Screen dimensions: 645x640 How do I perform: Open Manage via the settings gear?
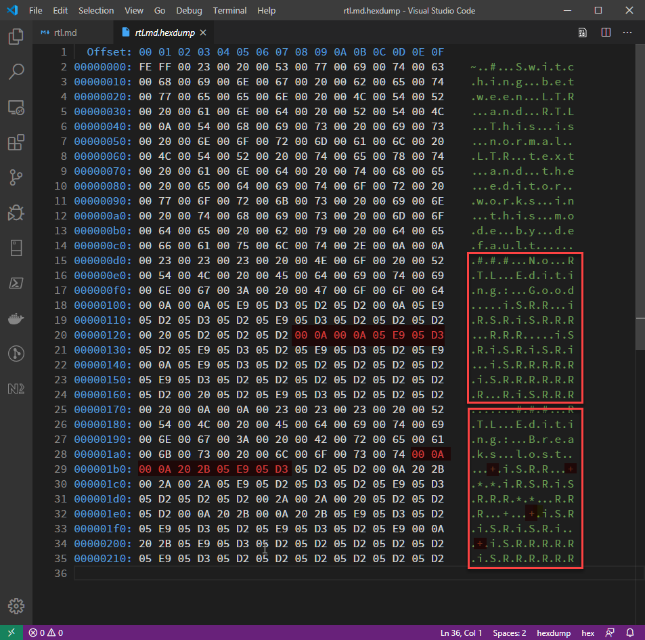[16, 606]
